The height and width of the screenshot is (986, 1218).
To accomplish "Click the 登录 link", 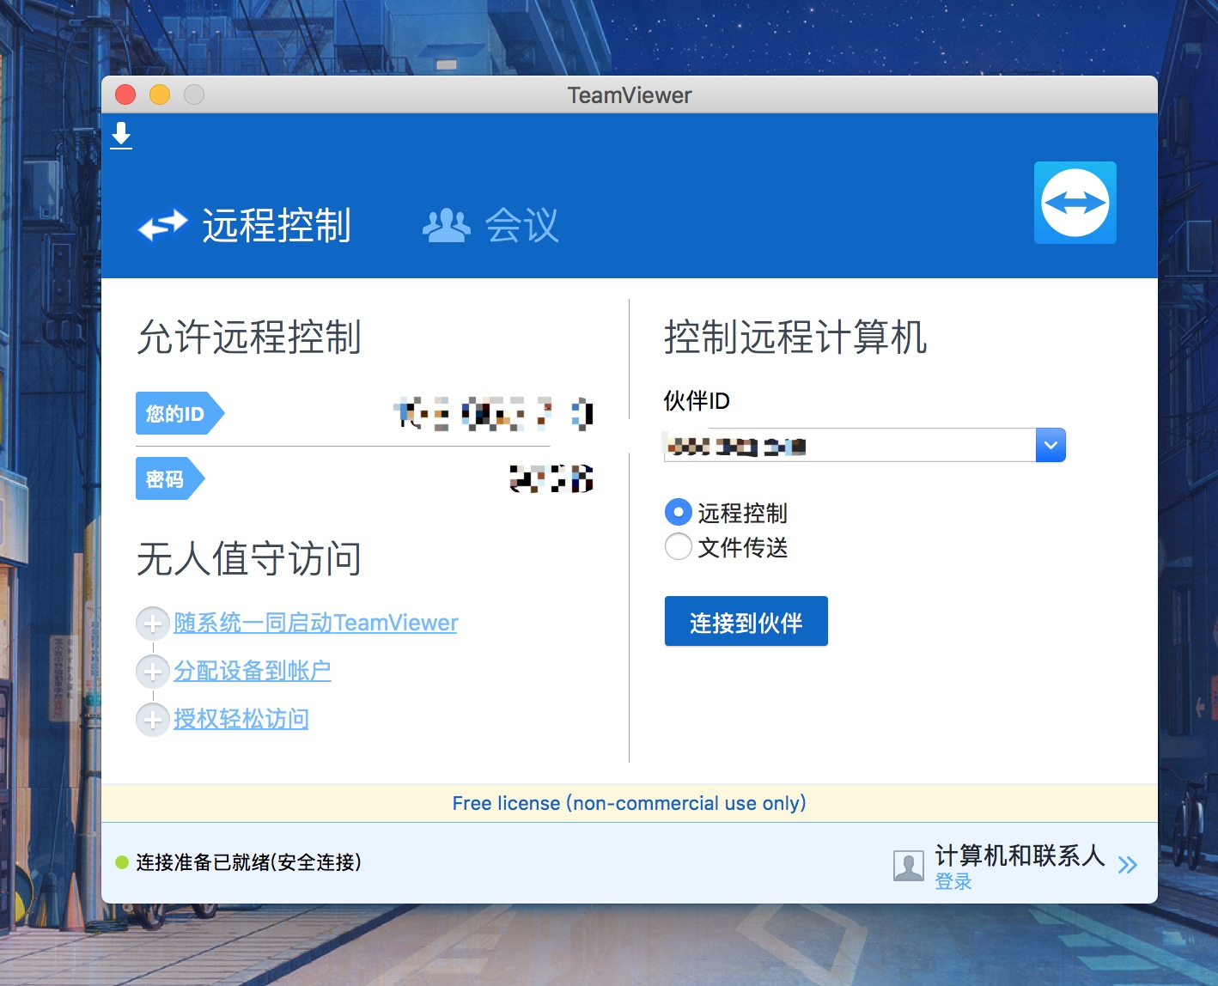I will (x=953, y=881).
